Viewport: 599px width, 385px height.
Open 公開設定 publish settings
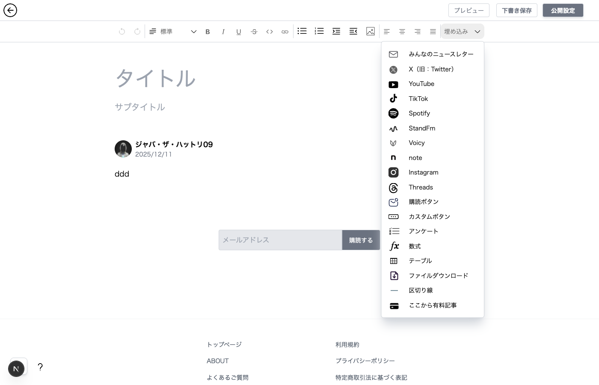tap(563, 10)
